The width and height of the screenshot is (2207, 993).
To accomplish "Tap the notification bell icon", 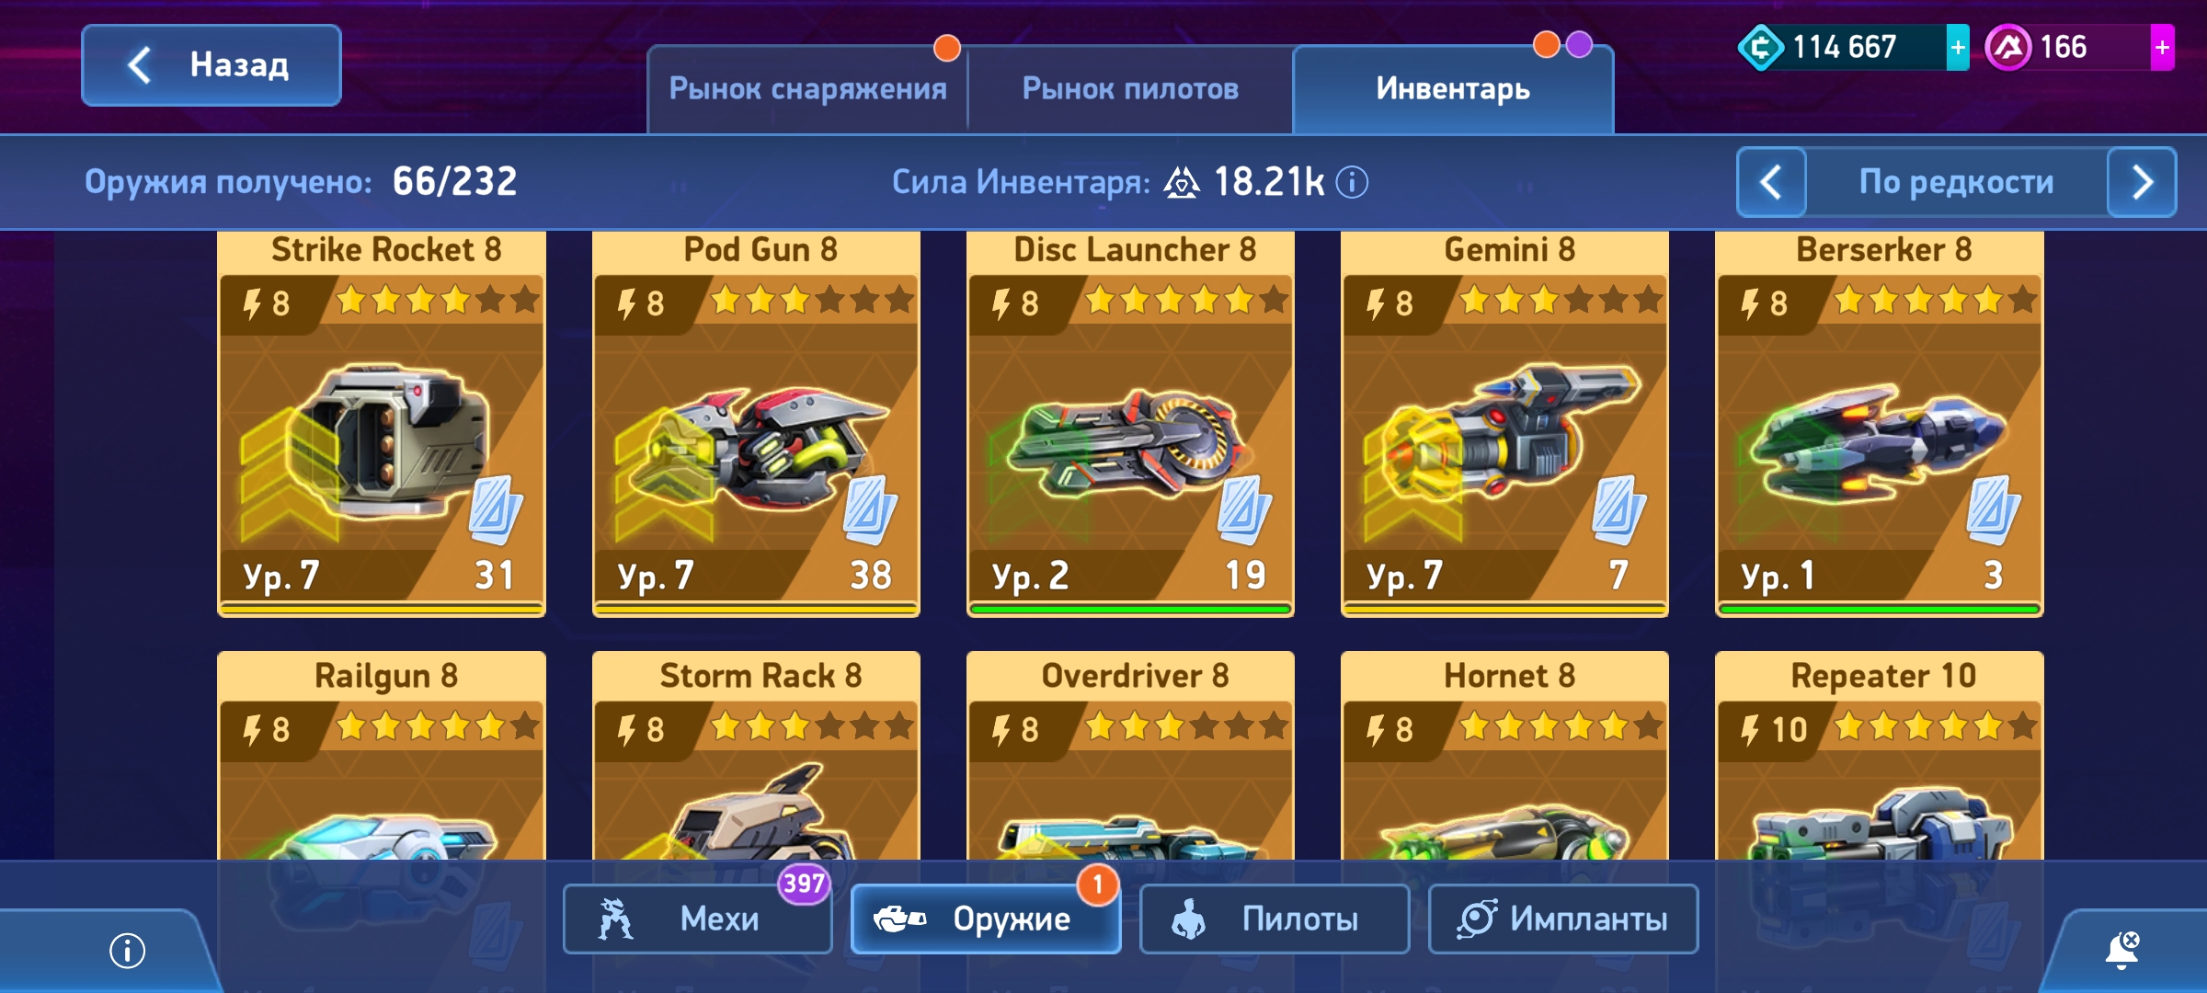I will click(x=2122, y=950).
